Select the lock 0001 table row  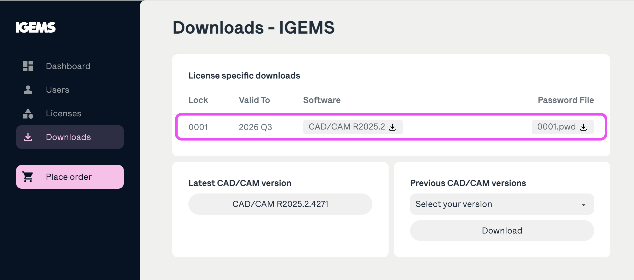point(391,127)
